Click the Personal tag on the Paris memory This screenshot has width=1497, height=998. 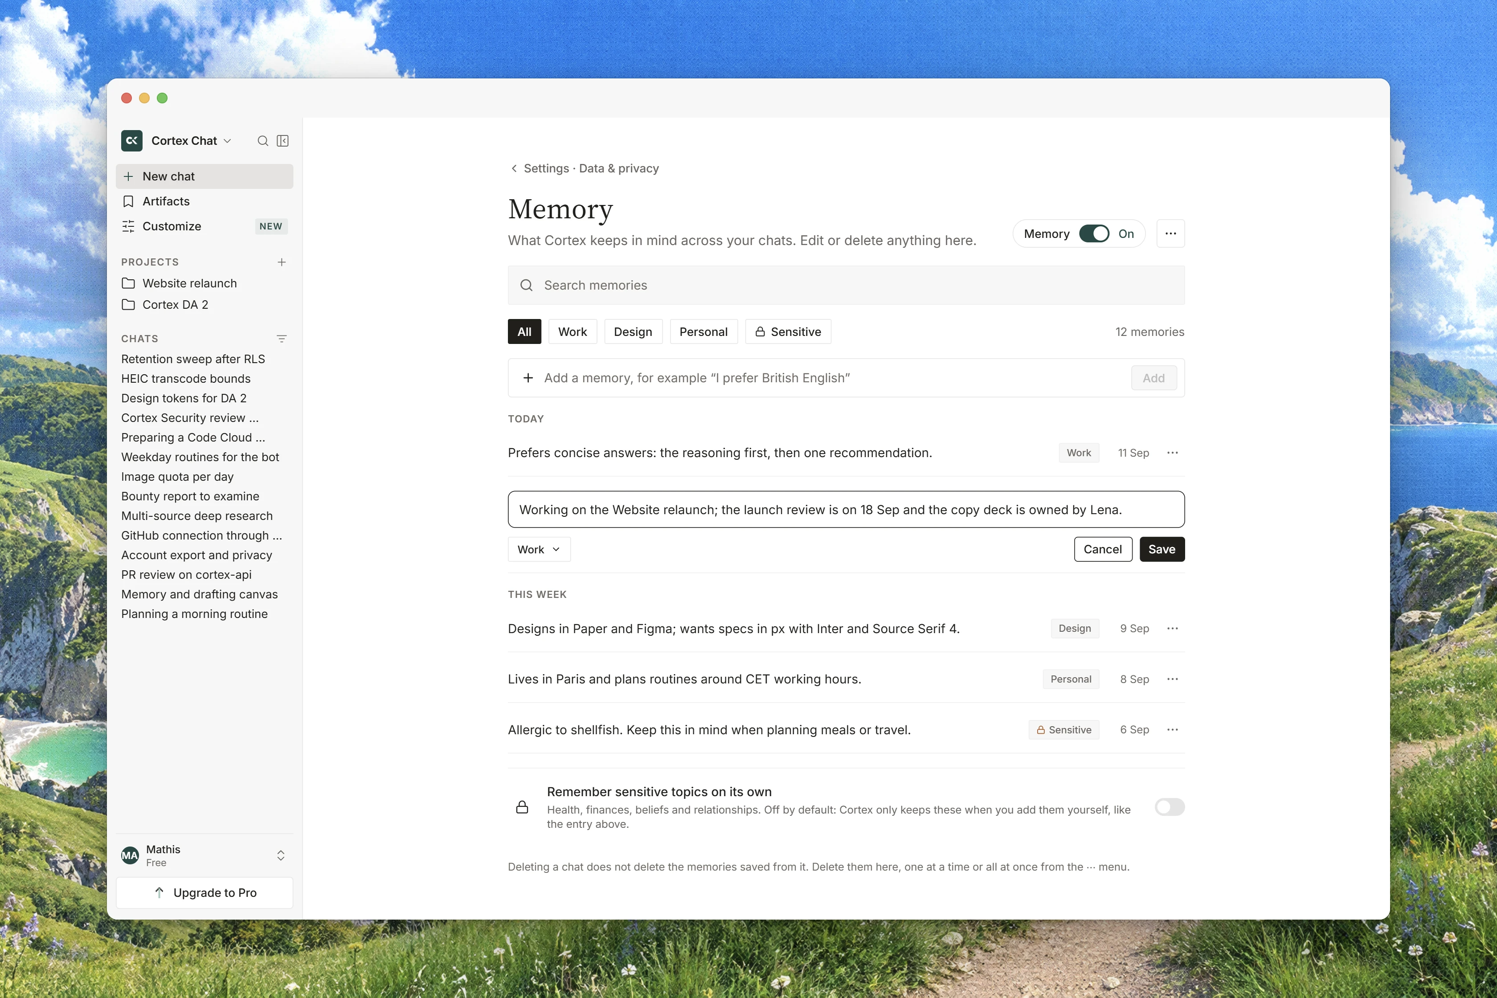pos(1071,679)
